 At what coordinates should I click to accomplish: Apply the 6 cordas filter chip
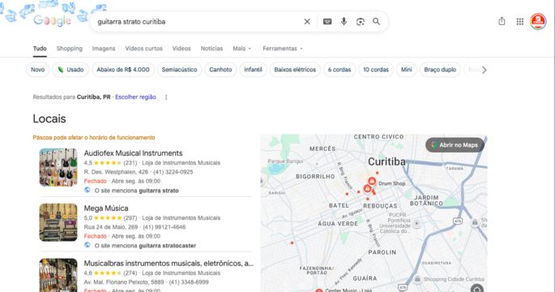point(339,70)
